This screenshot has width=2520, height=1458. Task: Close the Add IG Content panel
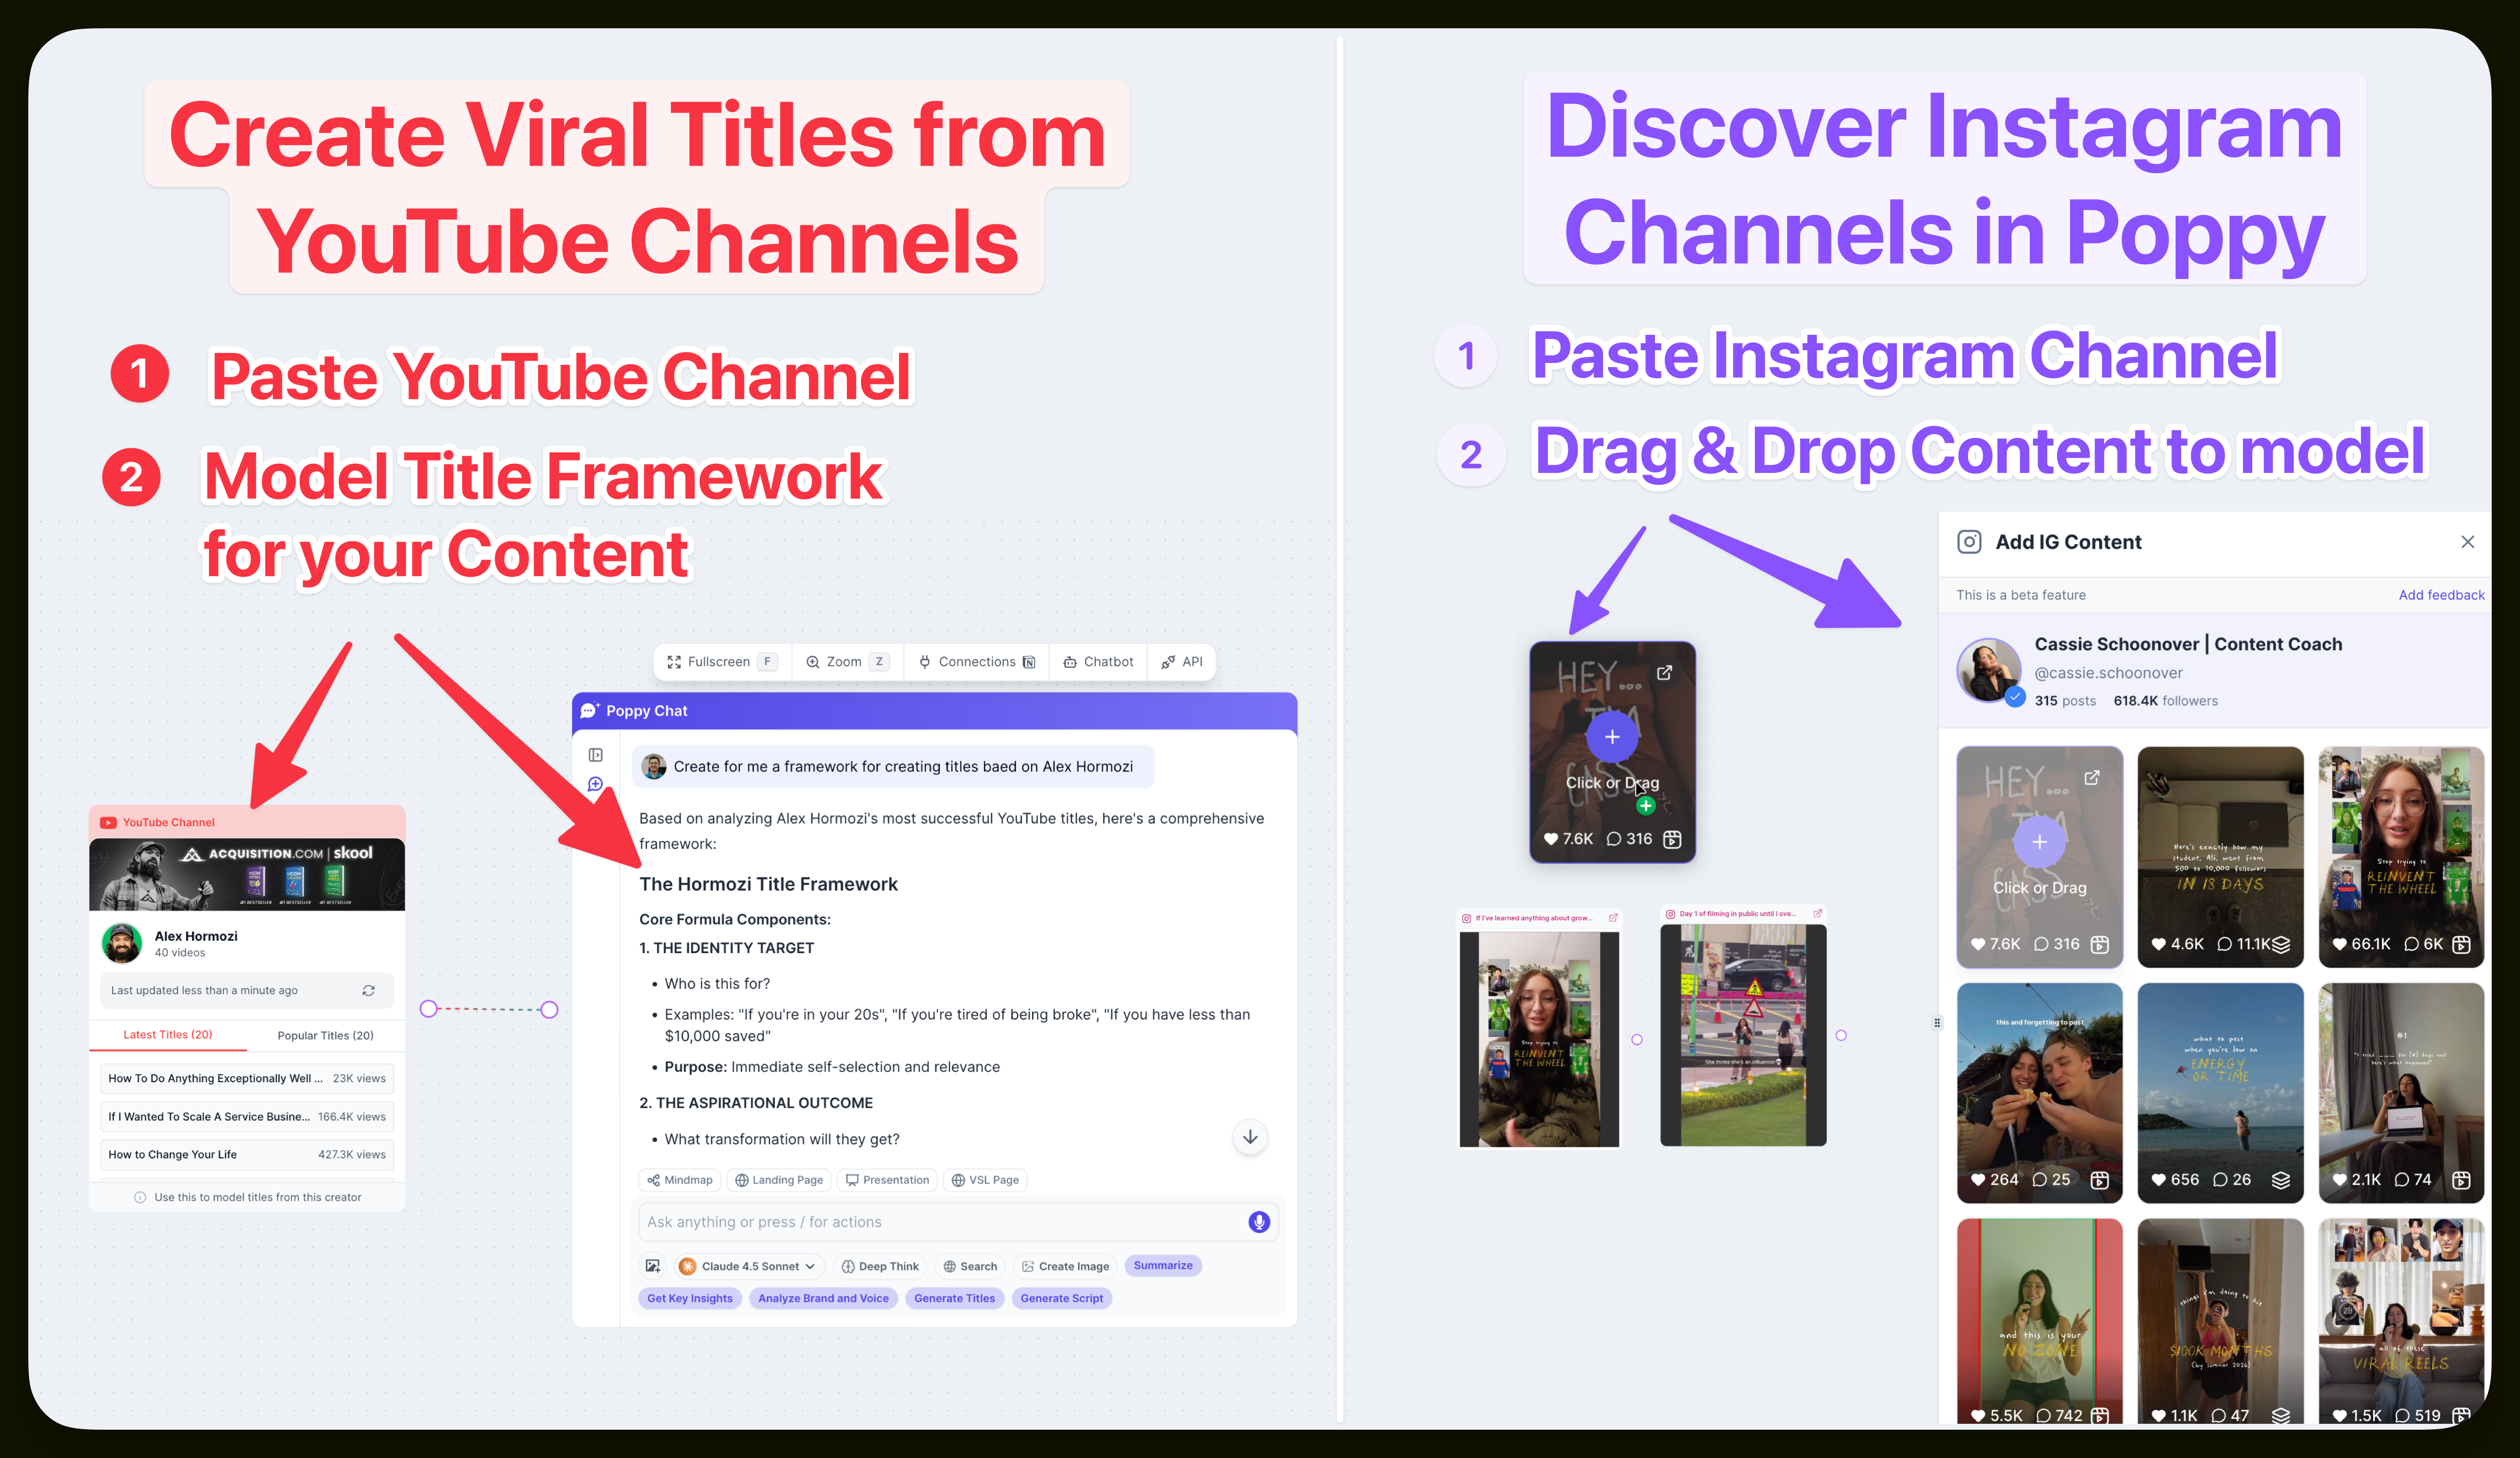coord(2467,542)
